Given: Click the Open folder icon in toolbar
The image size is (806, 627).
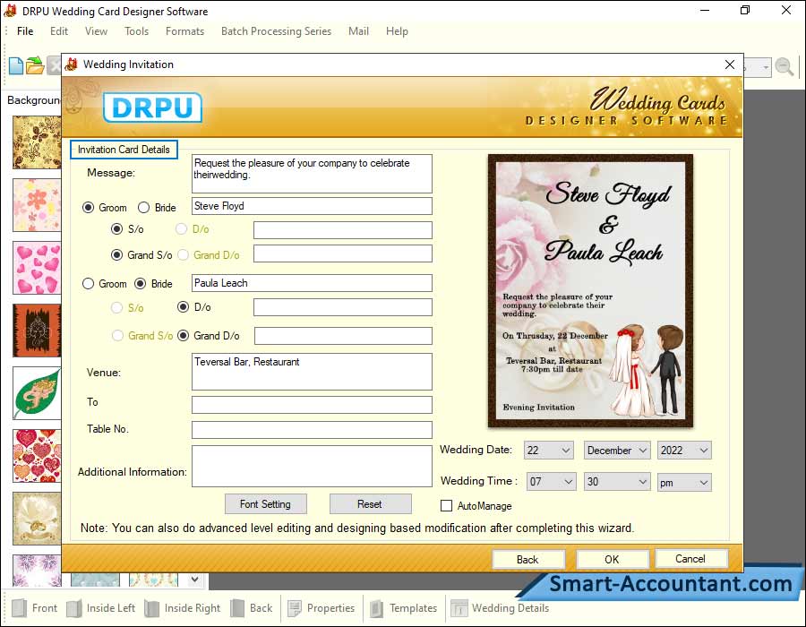Looking at the screenshot, I should click(35, 65).
